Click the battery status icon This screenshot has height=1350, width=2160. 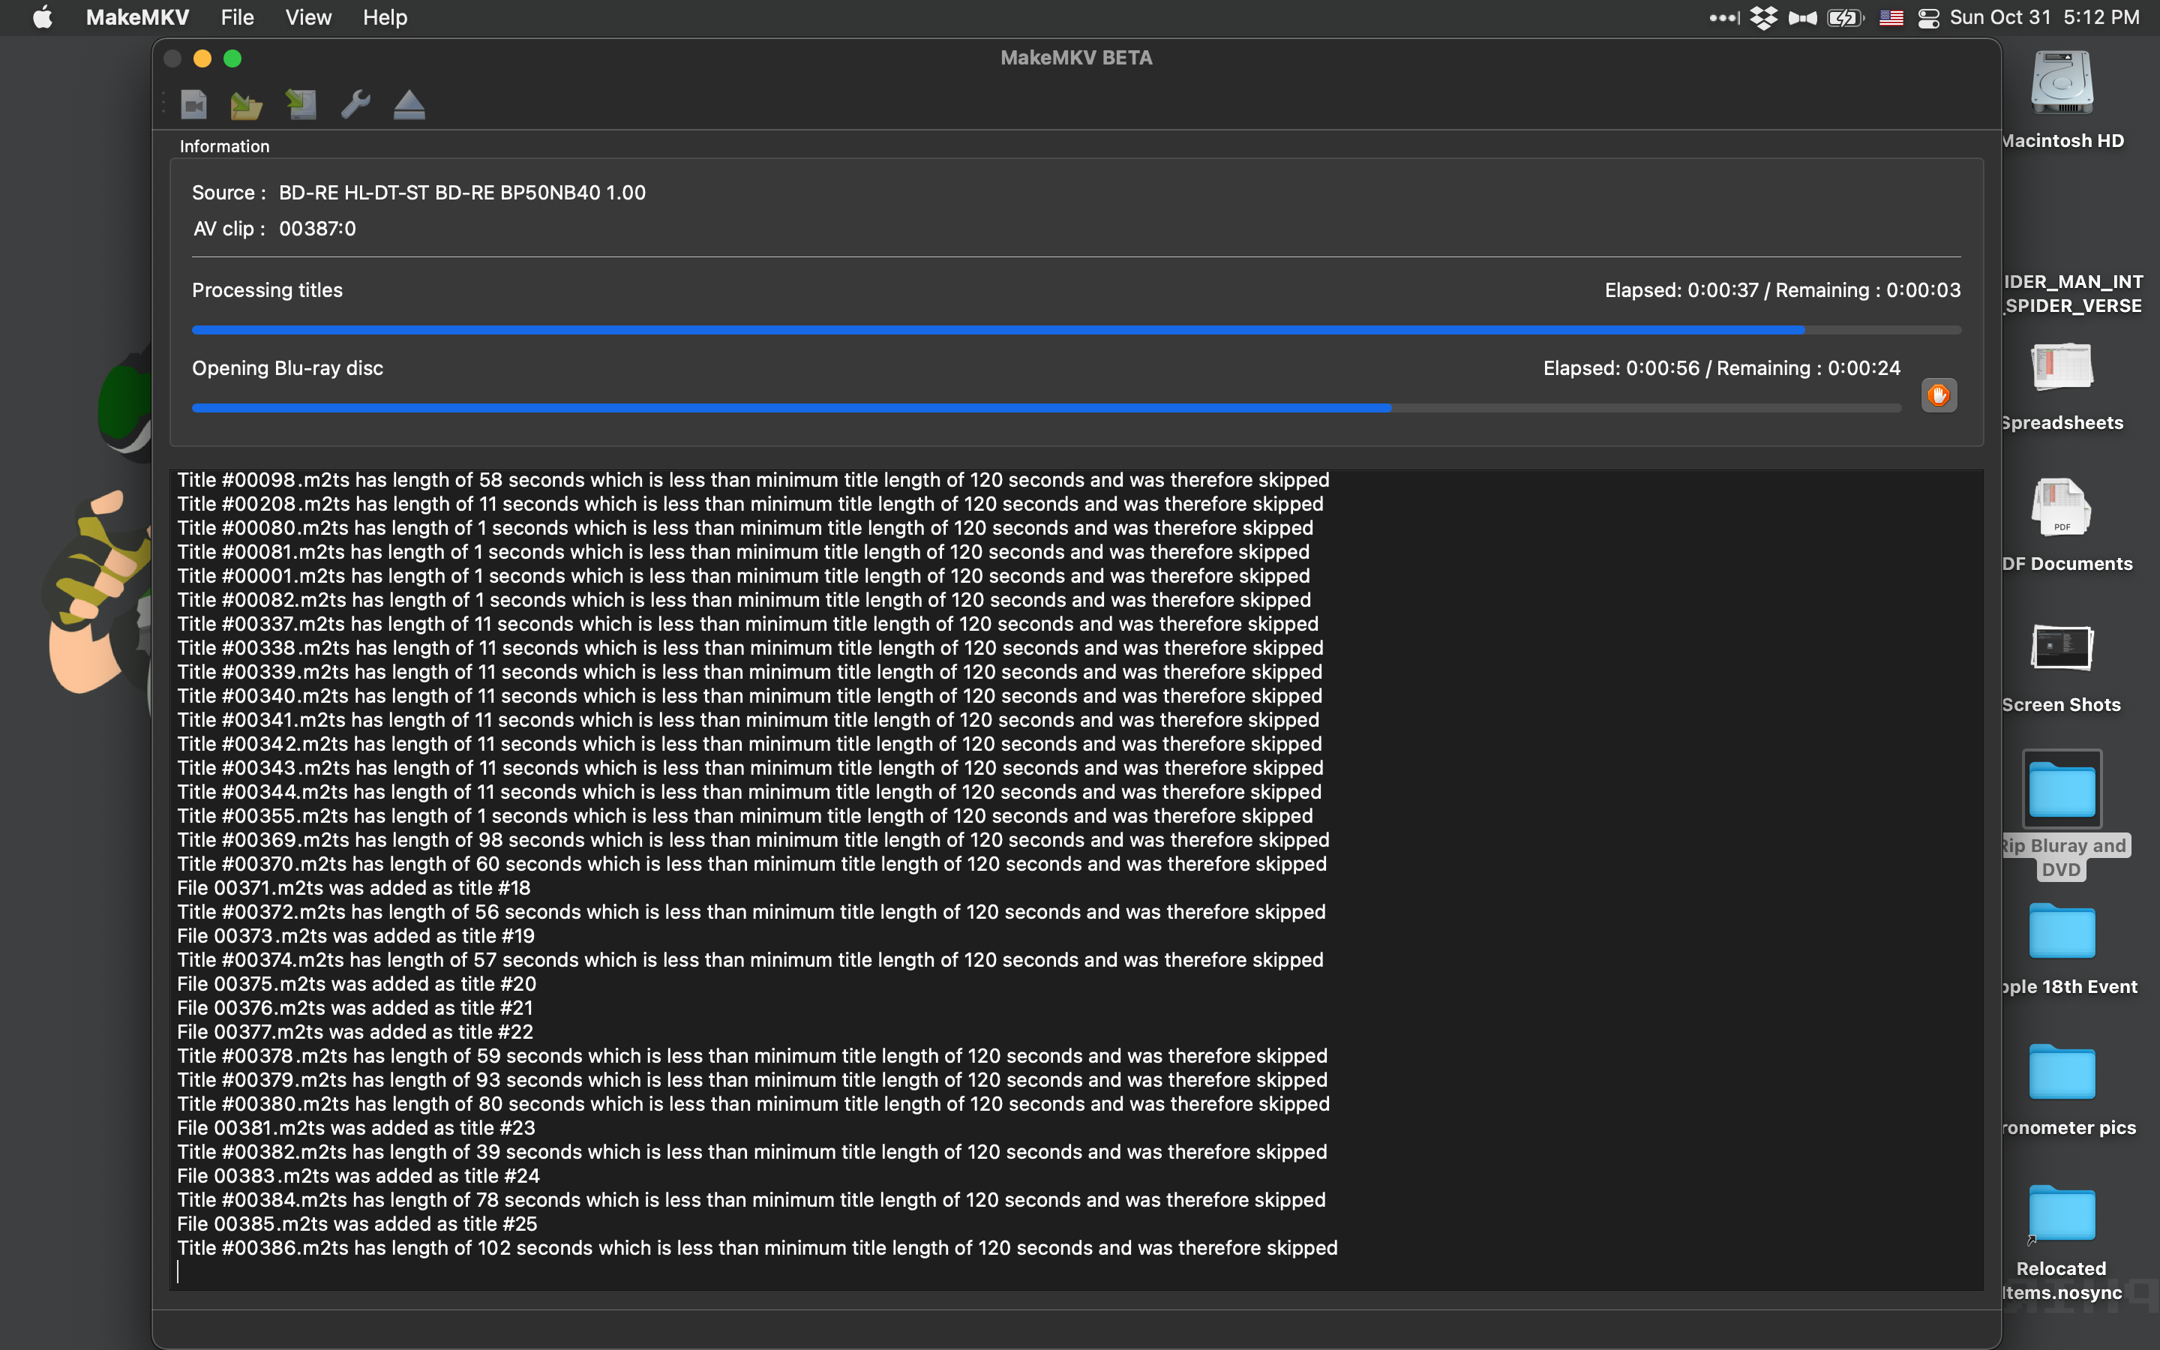[1845, 18]
